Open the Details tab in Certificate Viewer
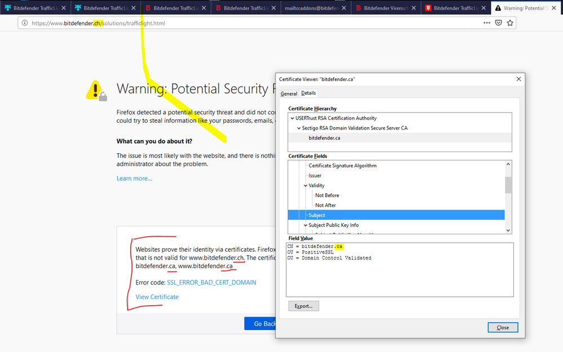Screen dimensions: 563x352 308,93
